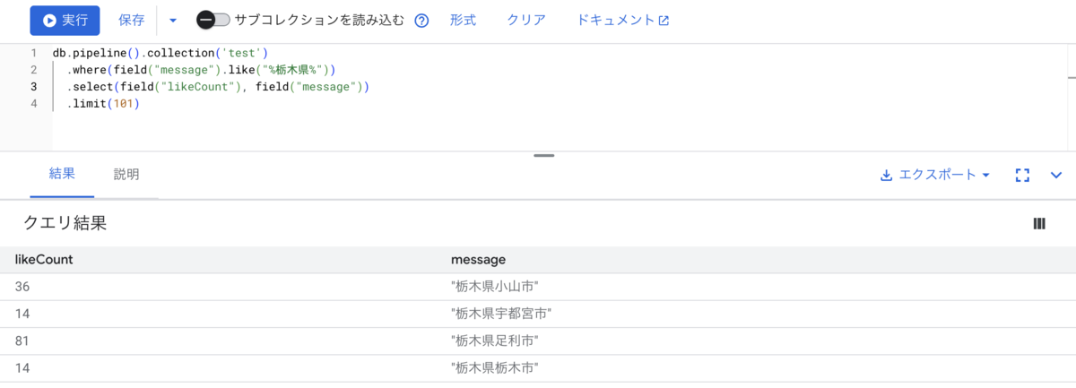Open the ドキュメント external link
Image resolution: width=1076 pixels, height=388 pixels.
click(623, 20)
